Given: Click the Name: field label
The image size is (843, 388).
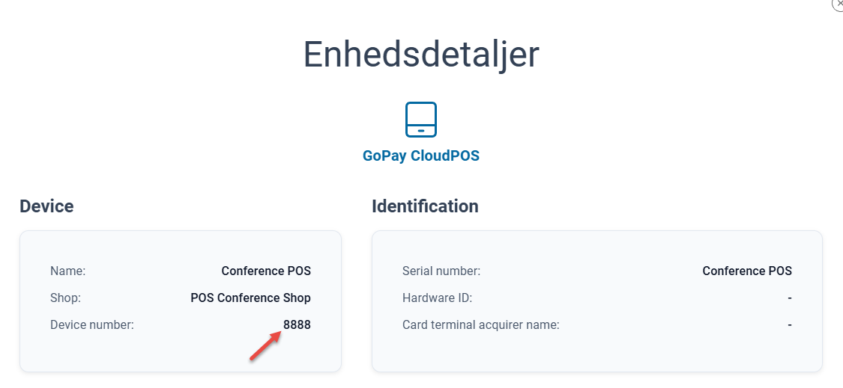Looking at the screenshot, I should click(x=67, y=271).
